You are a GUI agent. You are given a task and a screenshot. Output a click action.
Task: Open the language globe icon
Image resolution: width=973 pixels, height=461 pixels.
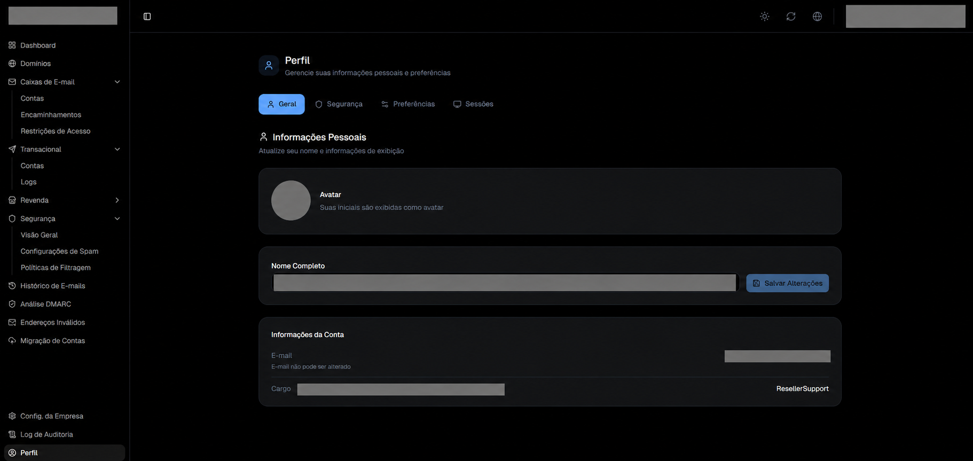coord(817,17)
